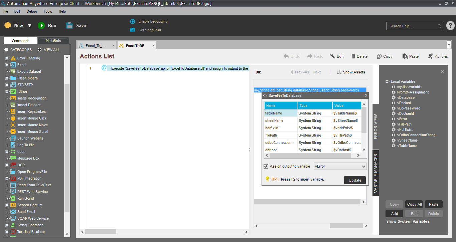Viewport: 456px width, 242px height.
Task: Choose the Screen Capture command icon
Action: (13, 205)
